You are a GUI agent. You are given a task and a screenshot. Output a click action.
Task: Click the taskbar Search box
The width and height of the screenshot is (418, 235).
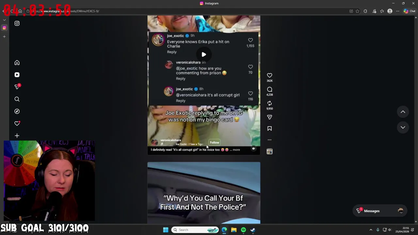click(195, 230)
